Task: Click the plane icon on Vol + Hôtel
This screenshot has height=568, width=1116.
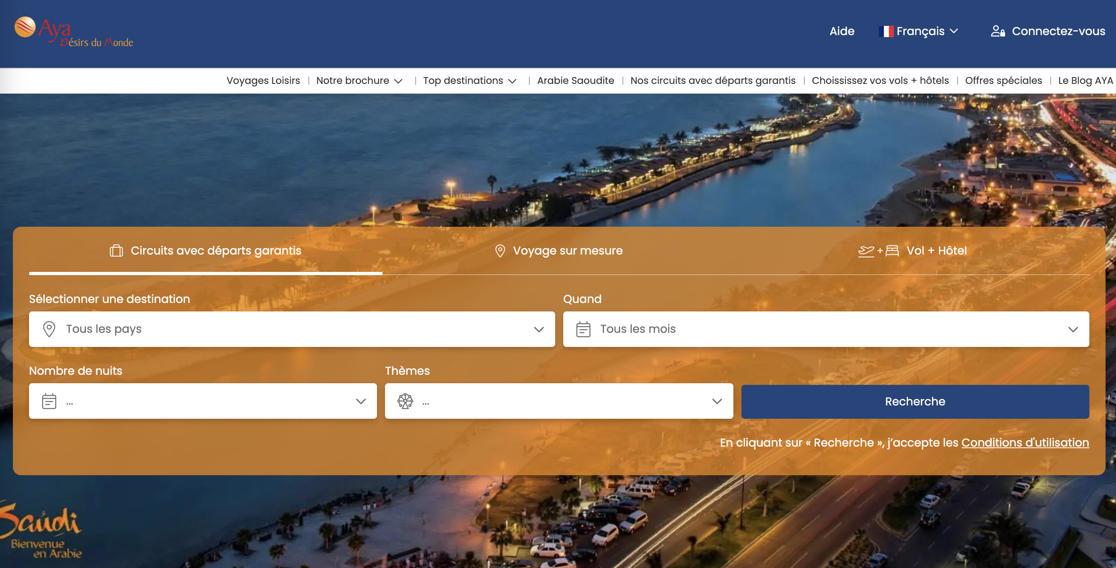Action: [866, 251]
